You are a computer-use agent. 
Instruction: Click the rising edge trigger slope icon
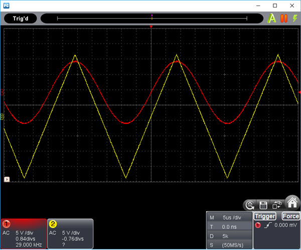pyautogui.click(x=268, y=225)
